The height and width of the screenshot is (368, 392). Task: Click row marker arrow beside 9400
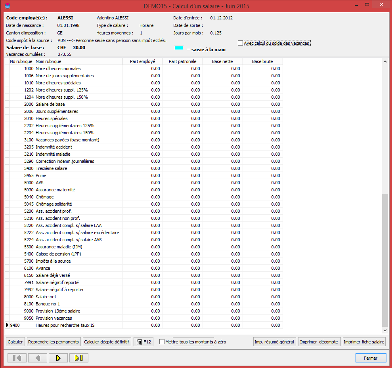click(x=7, y=325)
